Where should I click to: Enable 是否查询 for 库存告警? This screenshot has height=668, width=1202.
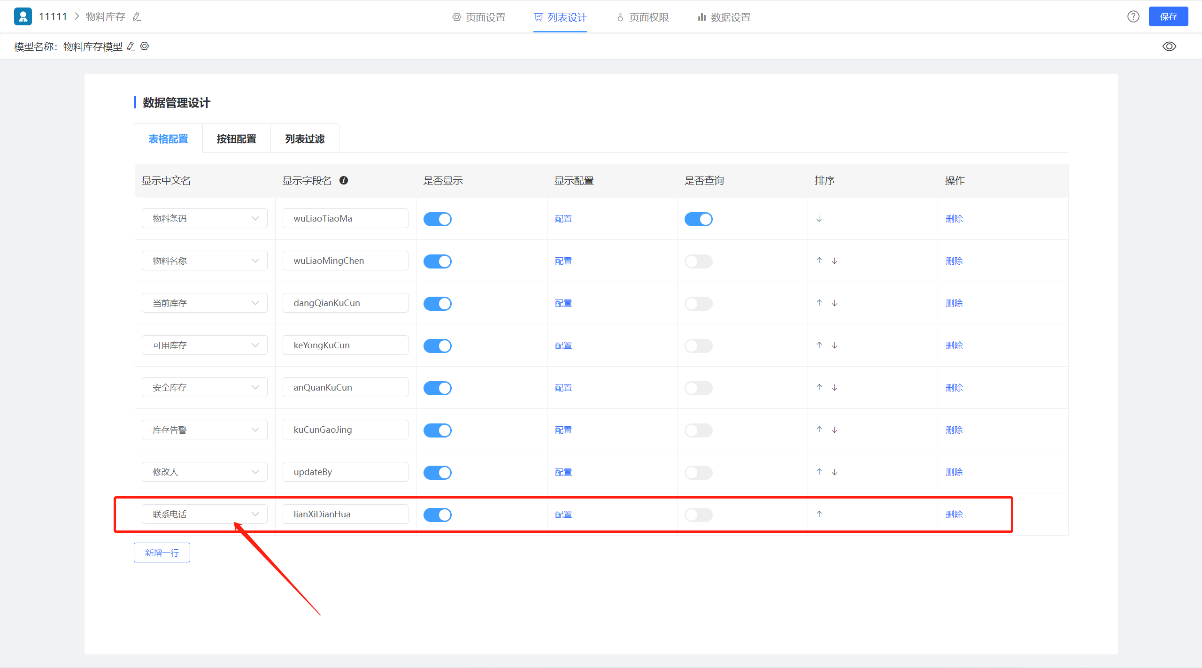pyautogui.click(x=698, y=430)
